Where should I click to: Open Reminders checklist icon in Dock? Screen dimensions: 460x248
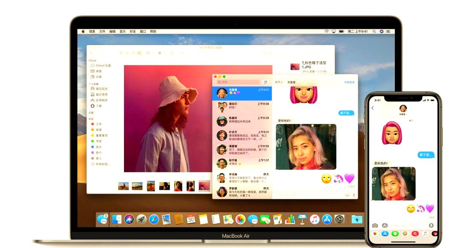[216, 219]
